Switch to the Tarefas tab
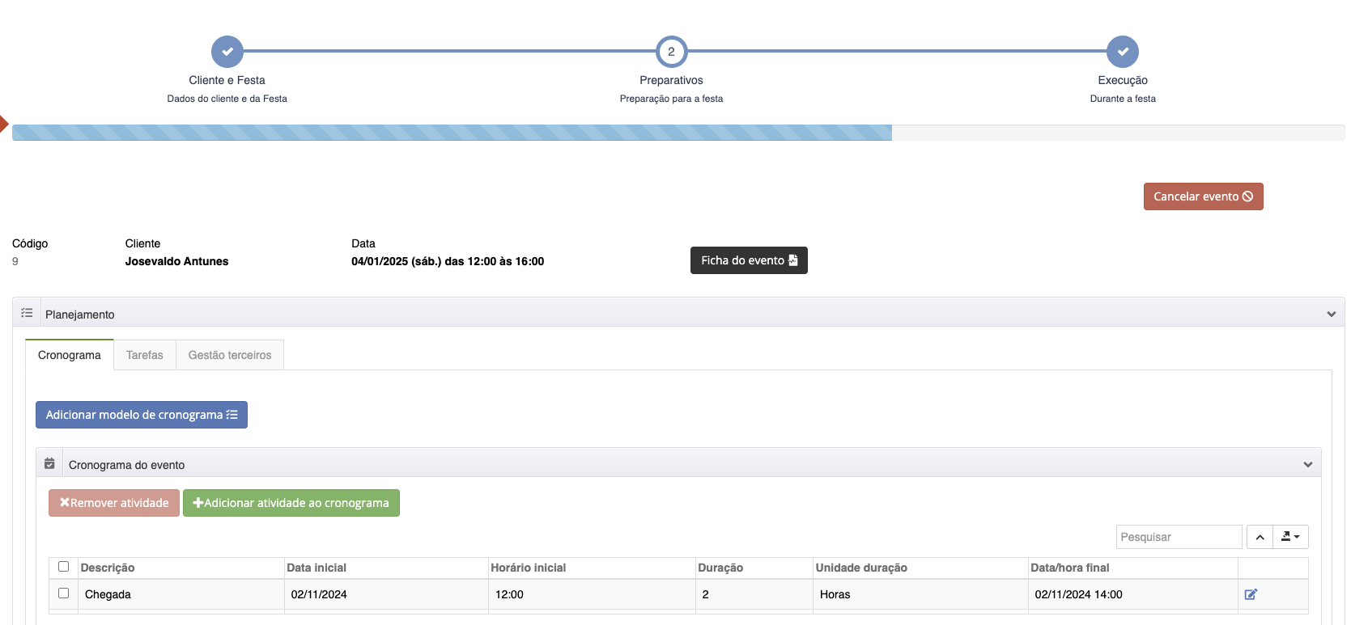This screenshot has width=1351, height=625. pos(145,355)
